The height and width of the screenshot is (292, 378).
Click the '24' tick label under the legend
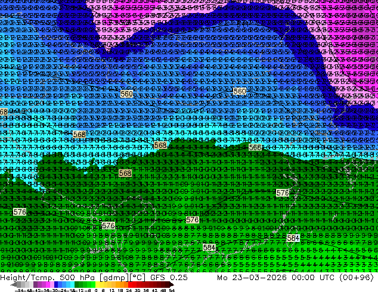coord(129,290)
